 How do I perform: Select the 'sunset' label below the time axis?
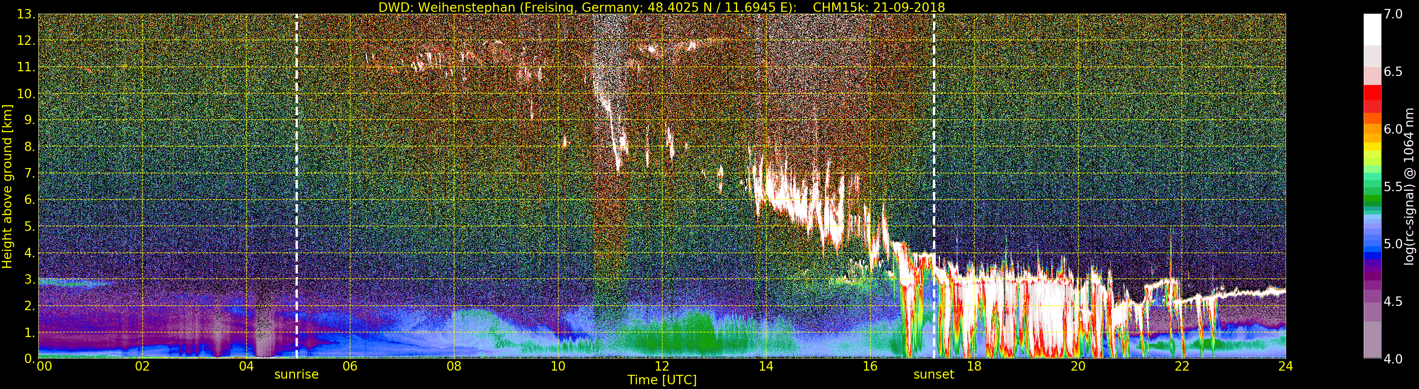934,375
